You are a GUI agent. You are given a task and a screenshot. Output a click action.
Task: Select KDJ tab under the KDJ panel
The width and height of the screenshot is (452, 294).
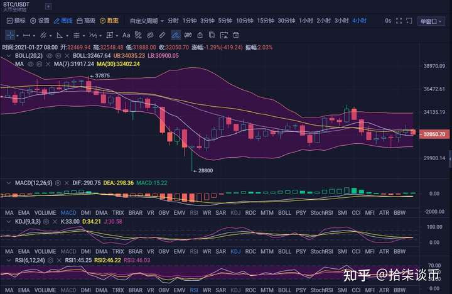click(x=235, y=251)
